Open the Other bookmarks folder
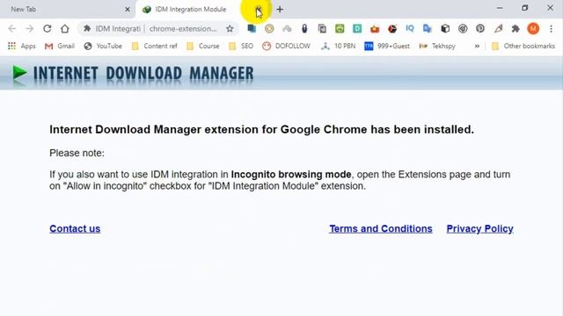The height and width of the screenshot is (316, 563). [523, 46]
